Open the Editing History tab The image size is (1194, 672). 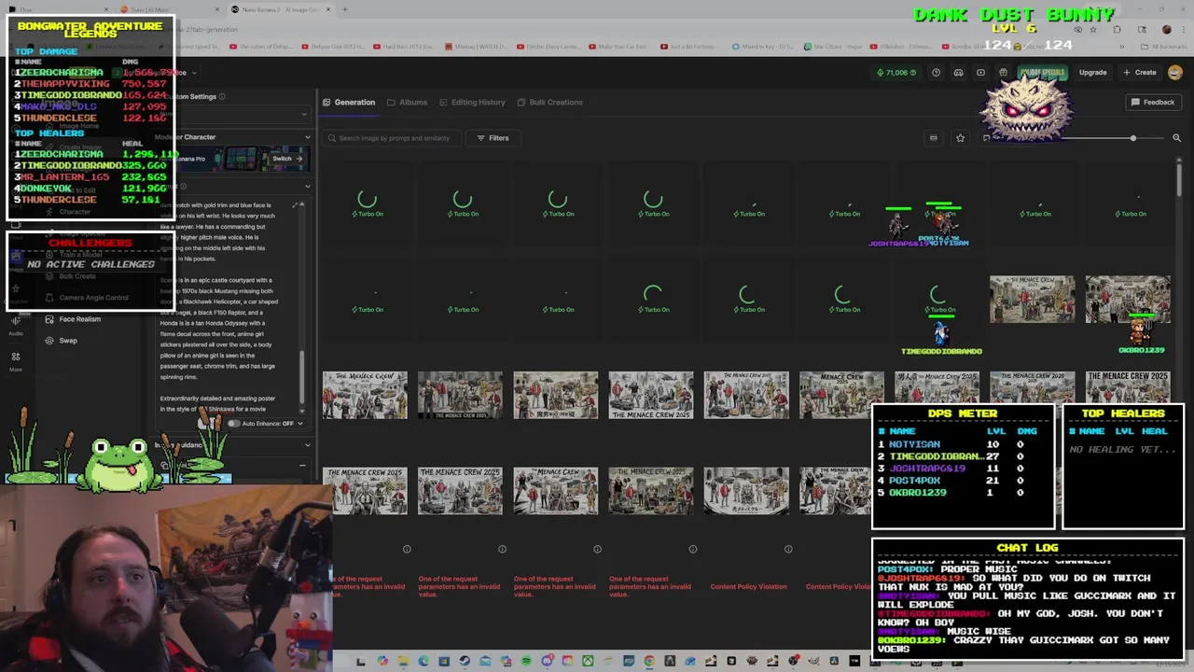tap(472, 102)
